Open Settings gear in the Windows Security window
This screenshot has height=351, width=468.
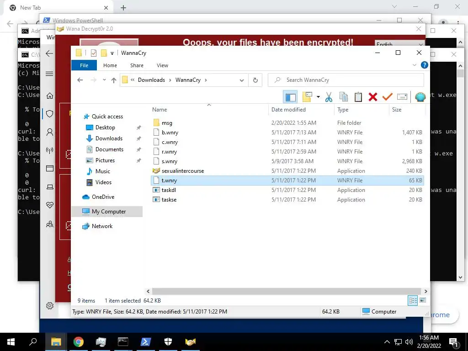(x=50, y=306)
